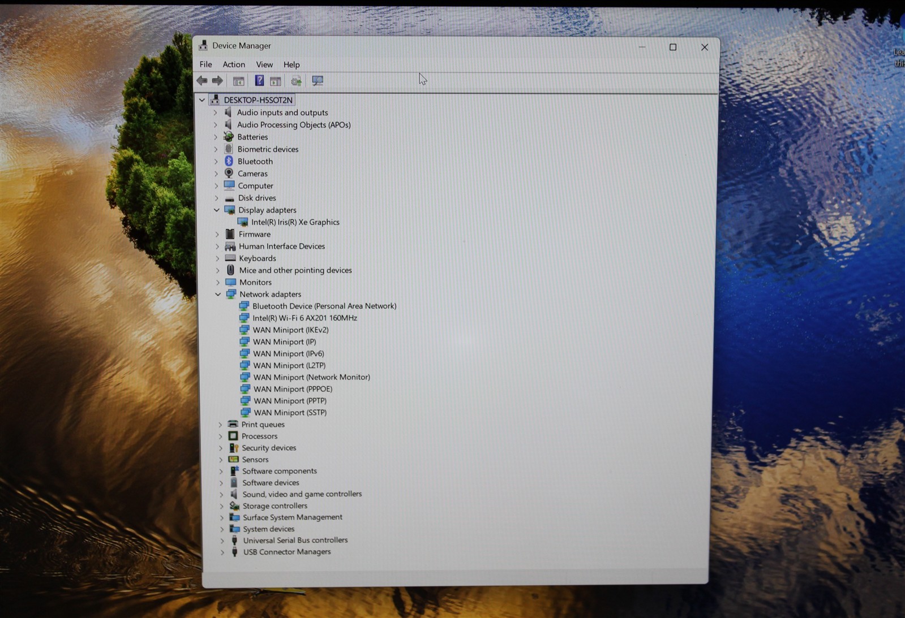
Task: Click the Audio inputs and outputs speaker icon
Action: point(228,112)
